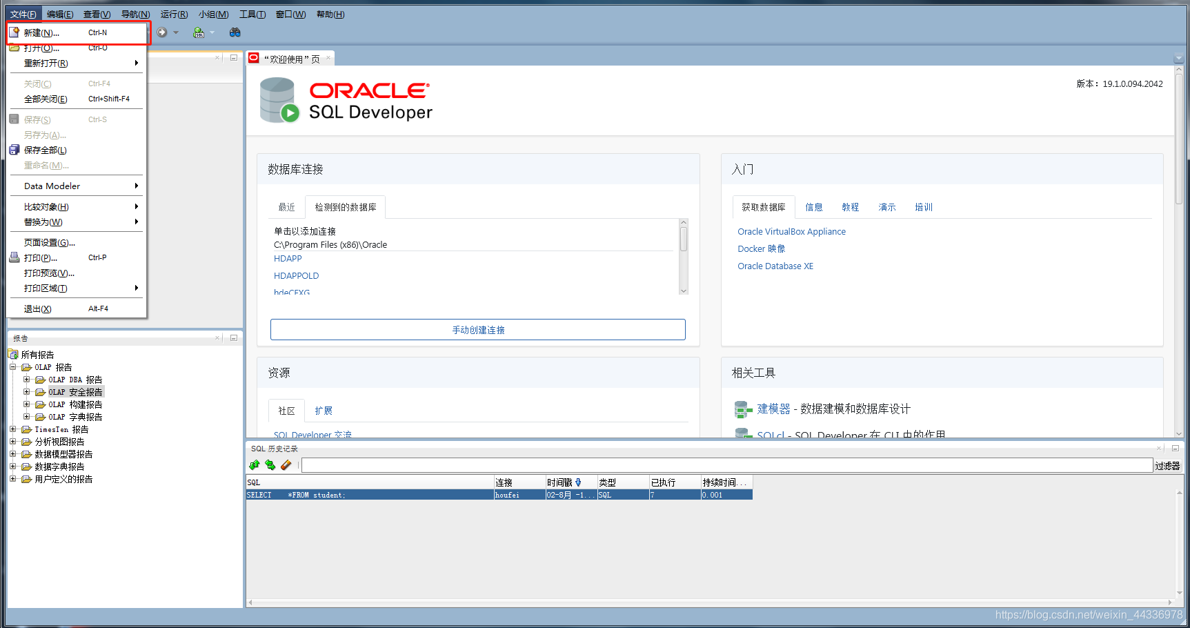Click the green append icon in SQL 历史记录
1190x628 pixels.
pos(255,465)
